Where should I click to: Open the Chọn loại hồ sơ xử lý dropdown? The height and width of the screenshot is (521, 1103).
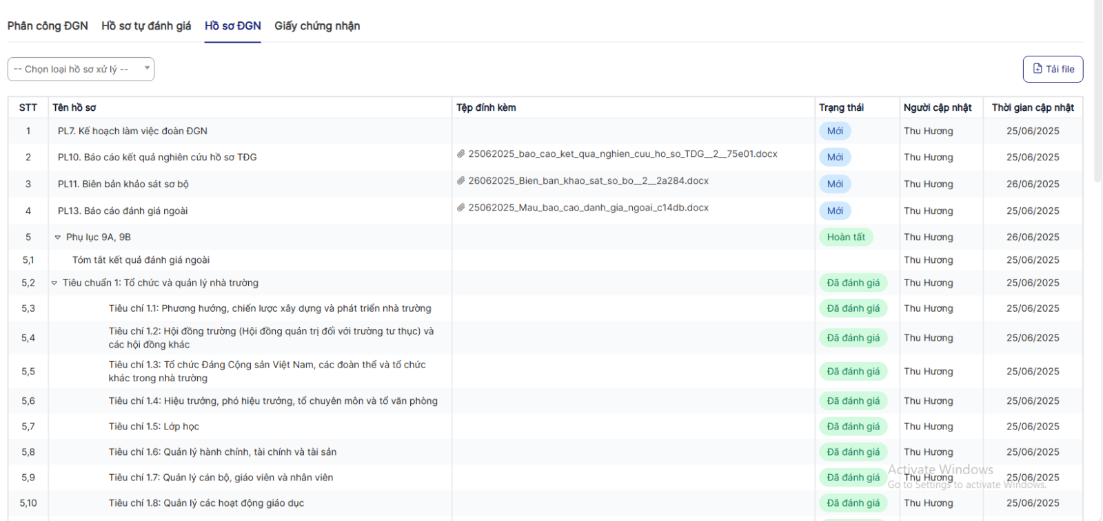pyautogui.click(x=81, y=69)
